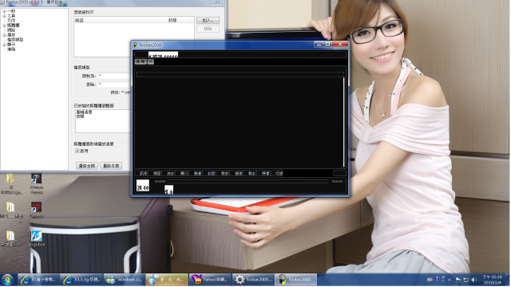Select 媒體櫃 label in preferences tree

pyautogui.click(x=14, y=25)
